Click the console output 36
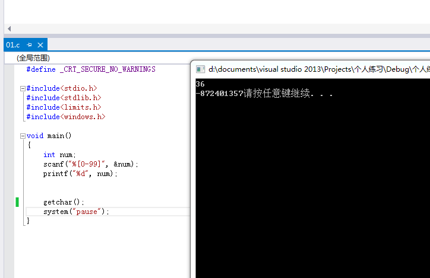 click(200, 84)
